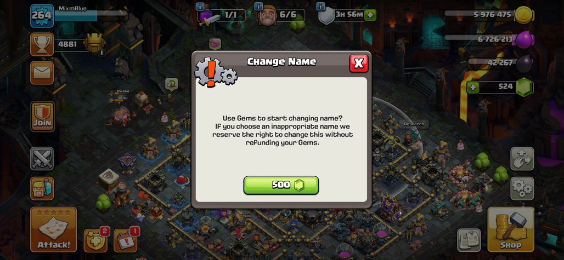Viewport: 564px width, 260px height.
Task: Open the trophy count icon
Action: tap(42, 44)
